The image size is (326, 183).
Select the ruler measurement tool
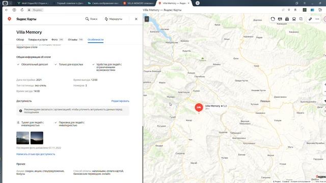click(x=310, y=19)
